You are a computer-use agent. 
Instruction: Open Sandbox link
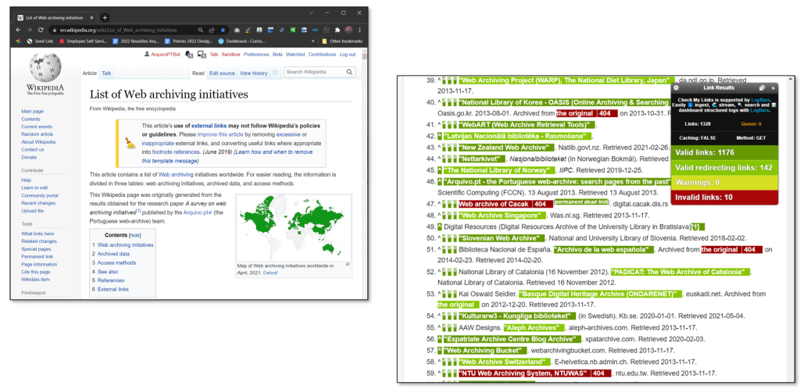(230, 55)
